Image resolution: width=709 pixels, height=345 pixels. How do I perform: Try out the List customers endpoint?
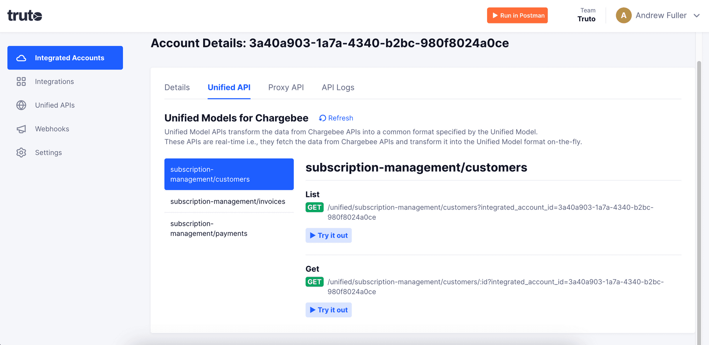point(328,235)
